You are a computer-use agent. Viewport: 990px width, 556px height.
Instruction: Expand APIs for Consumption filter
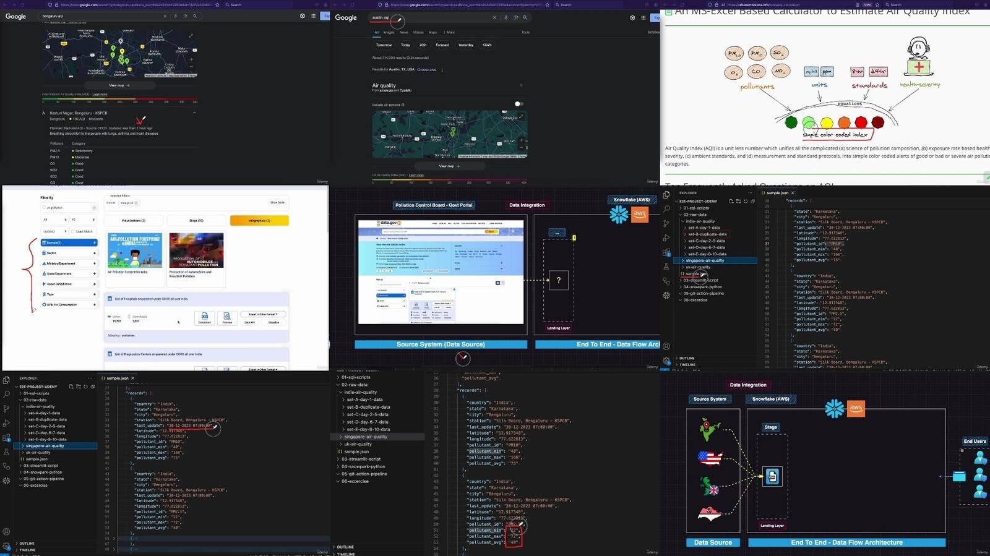click(x=69, y=305)
